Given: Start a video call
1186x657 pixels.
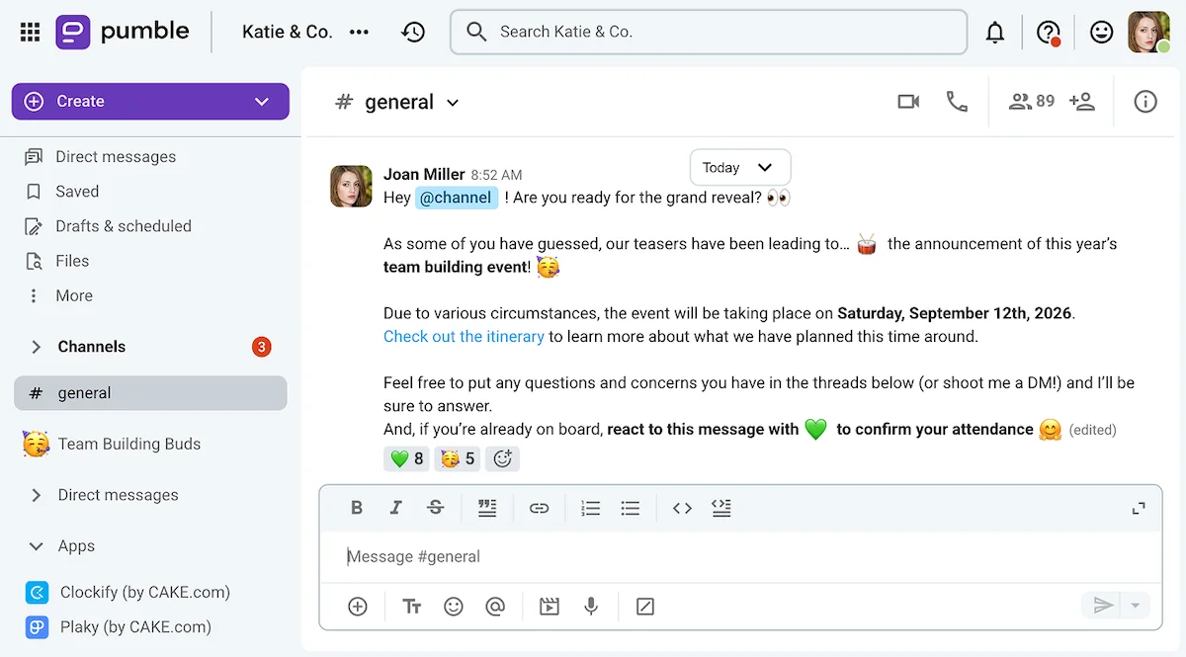Looking at the screenshot, I should pyautogui.click(x=908, y=102).
